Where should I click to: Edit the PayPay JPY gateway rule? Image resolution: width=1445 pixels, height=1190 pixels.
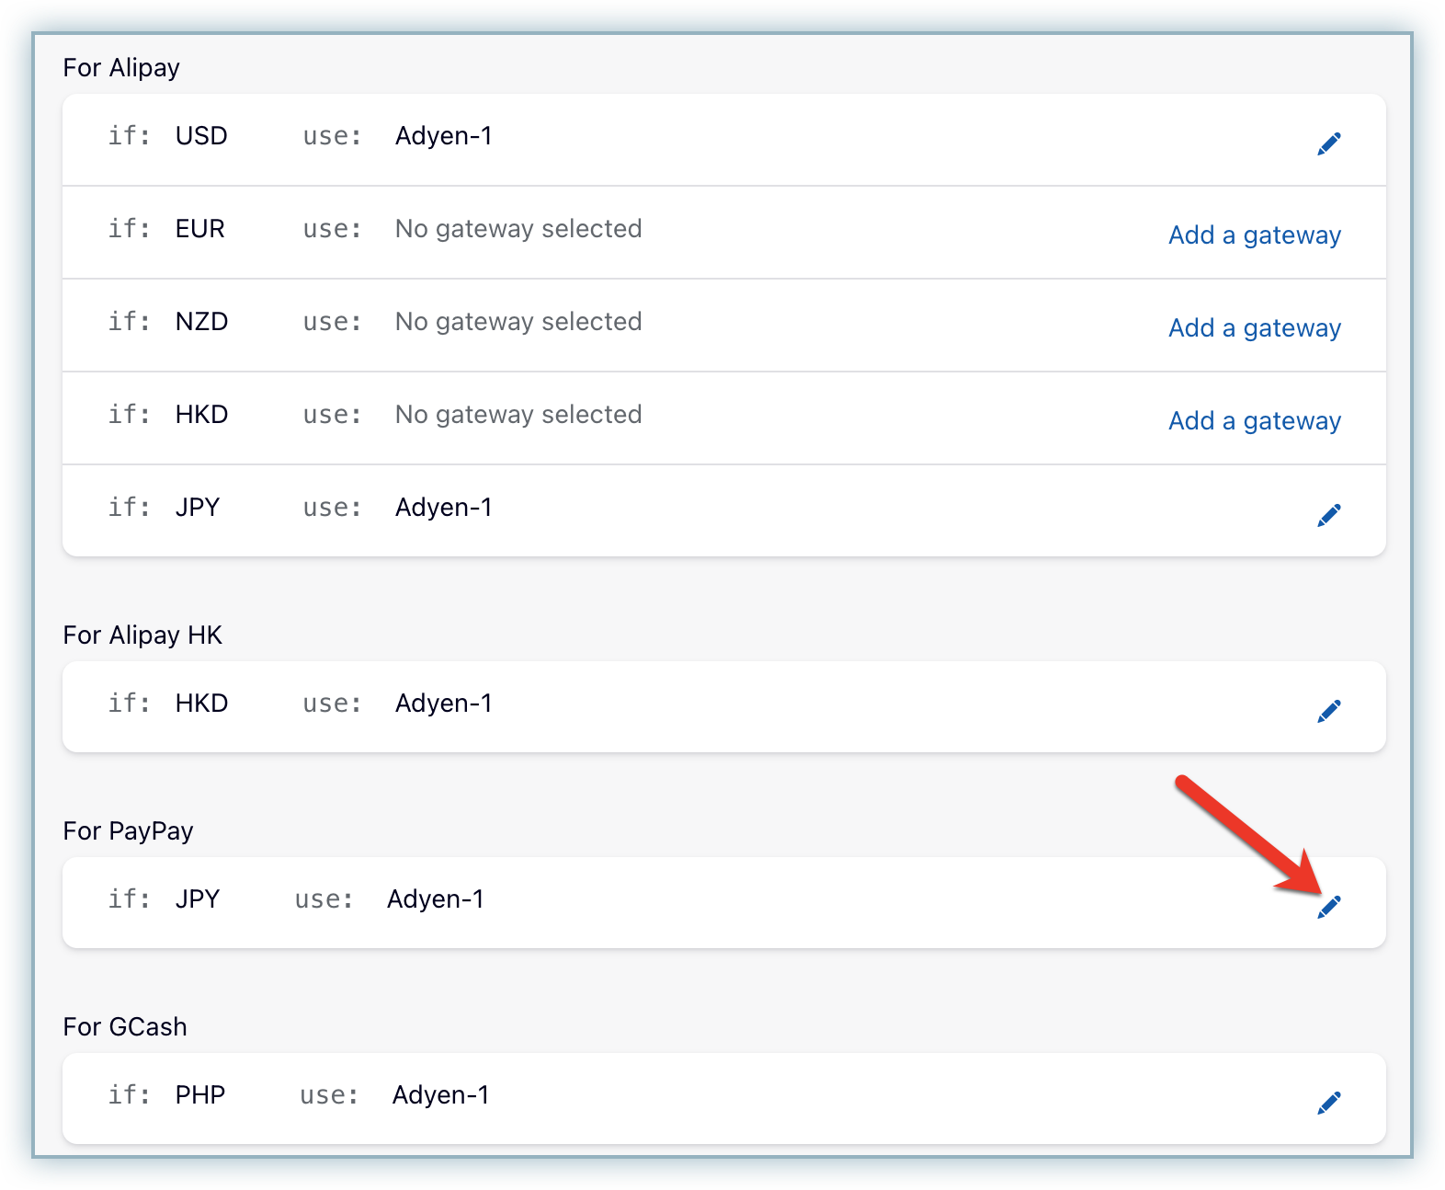[x=1329, y=907]
